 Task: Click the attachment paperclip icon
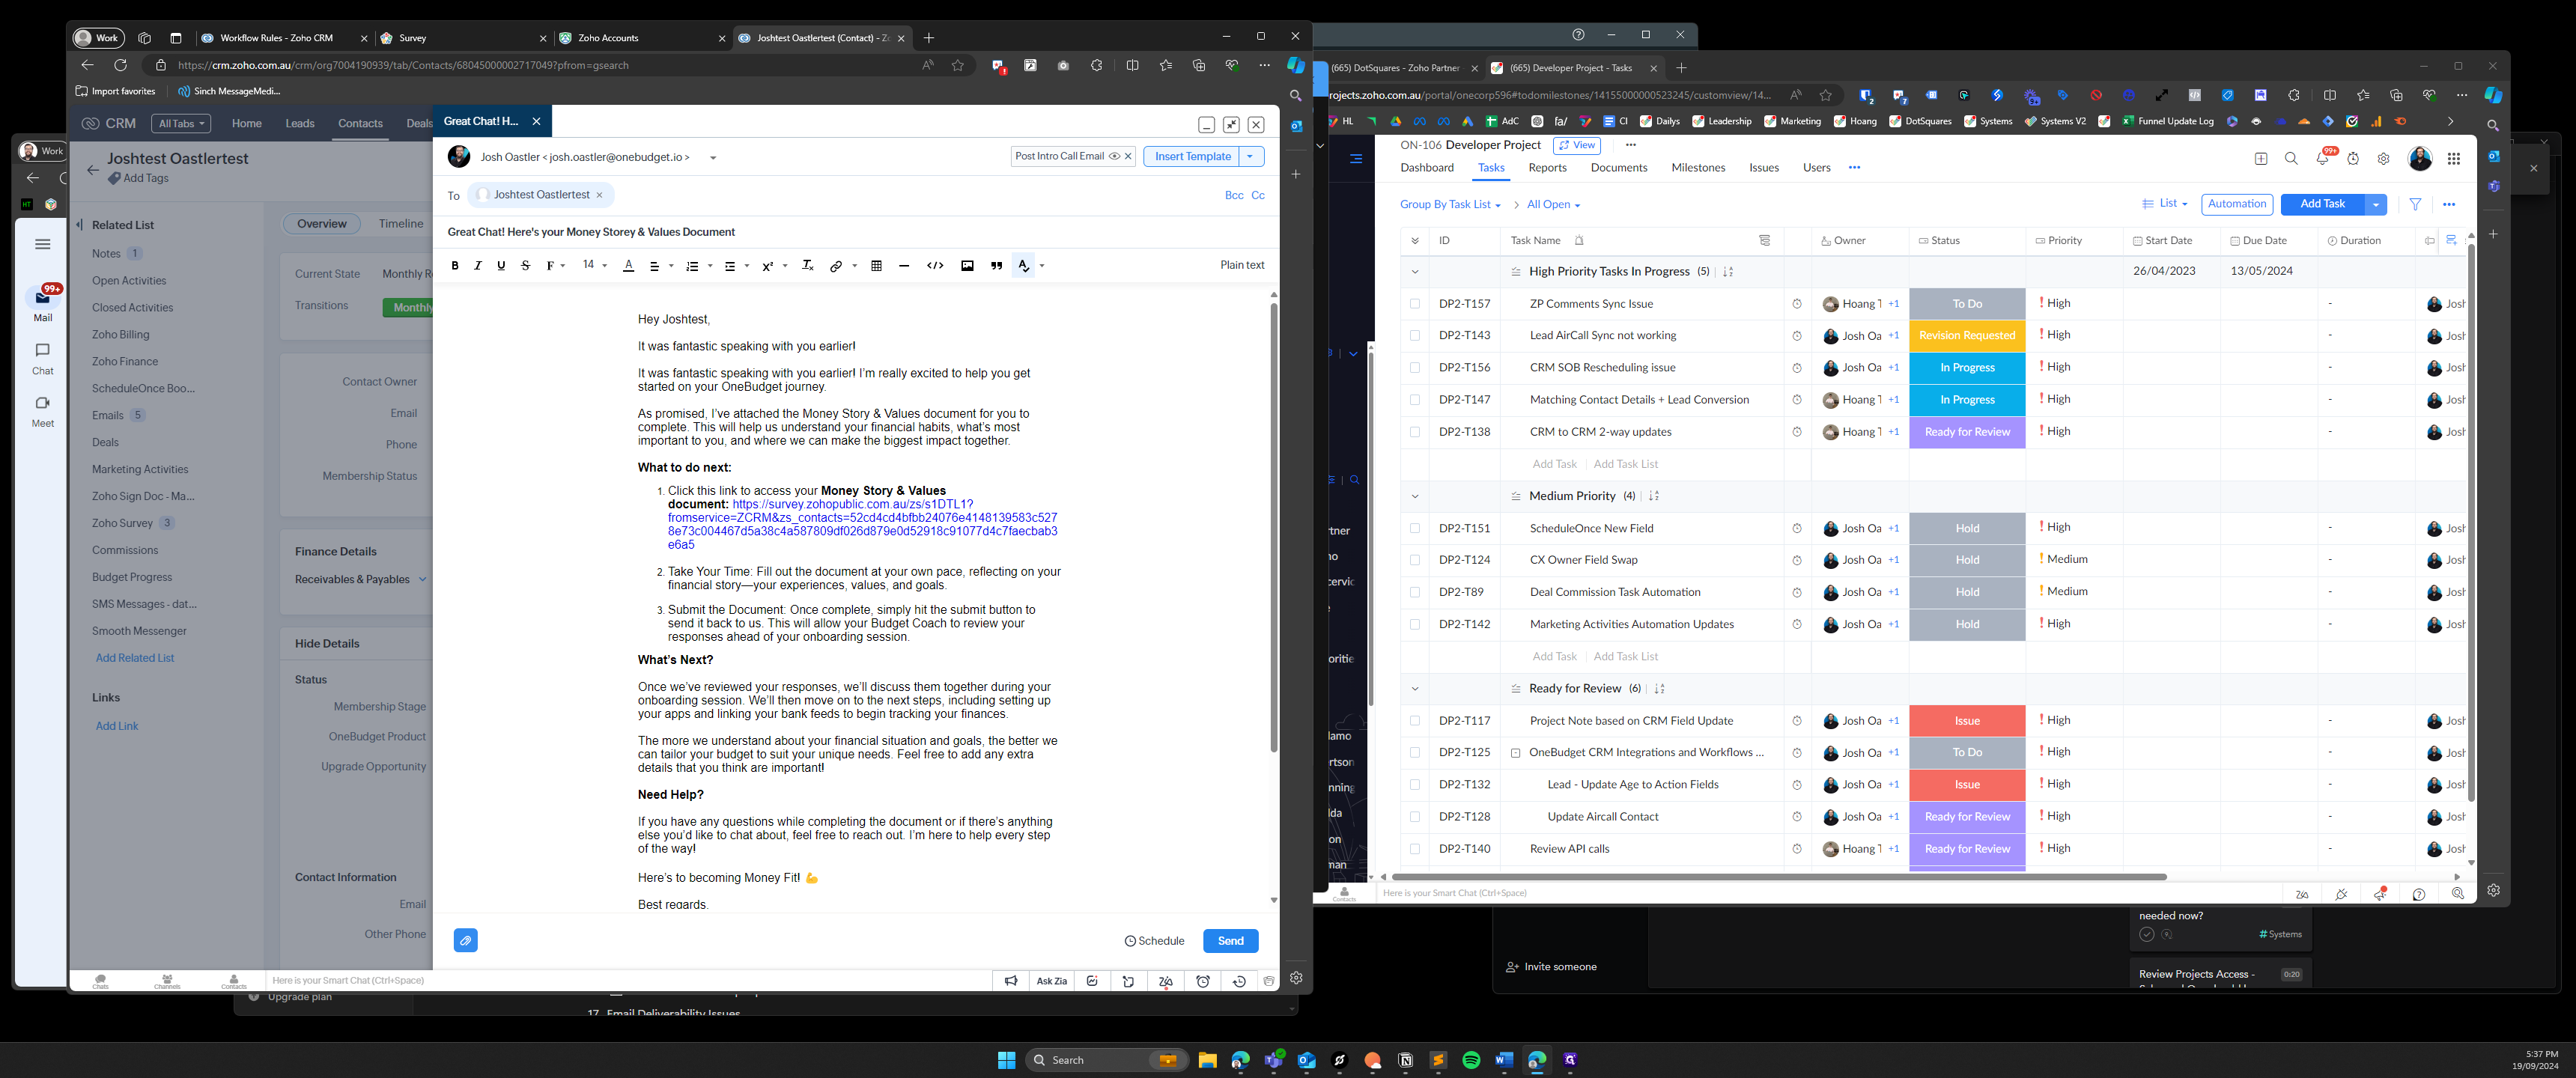click(465, 941)
